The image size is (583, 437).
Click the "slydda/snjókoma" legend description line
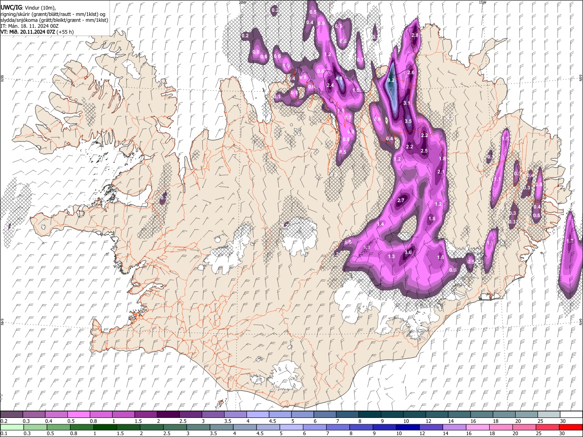coord(54,20)
